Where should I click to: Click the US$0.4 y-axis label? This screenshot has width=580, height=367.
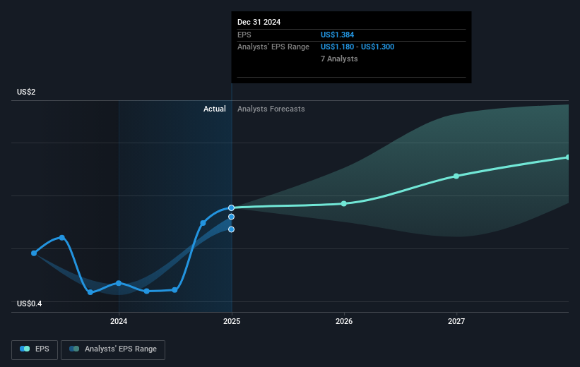(29, 303)
